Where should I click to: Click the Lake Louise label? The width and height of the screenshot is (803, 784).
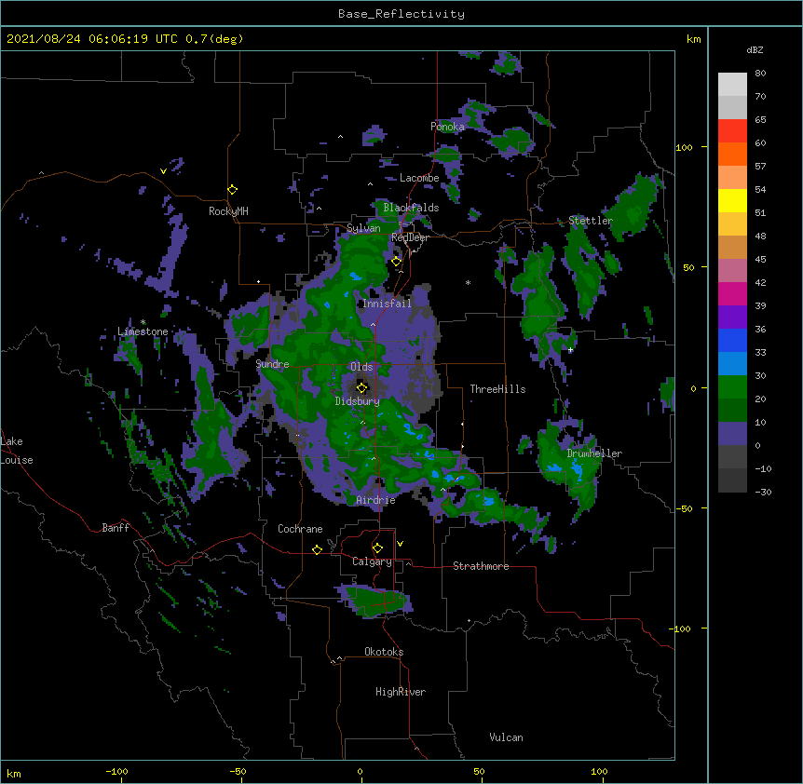pyautogui.click(x=17, y=451)
